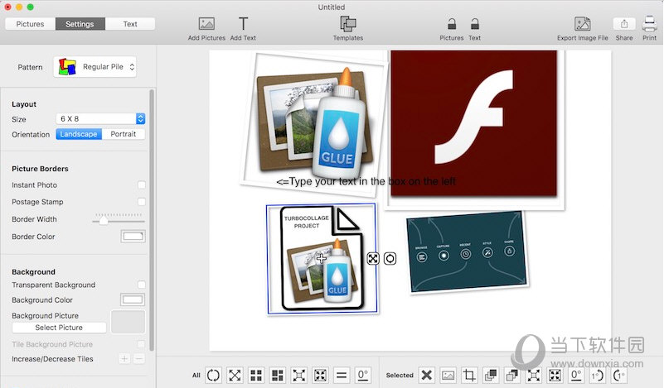Shuffle all pictures with circular arrows icon
664x388 pixels.
213,375
